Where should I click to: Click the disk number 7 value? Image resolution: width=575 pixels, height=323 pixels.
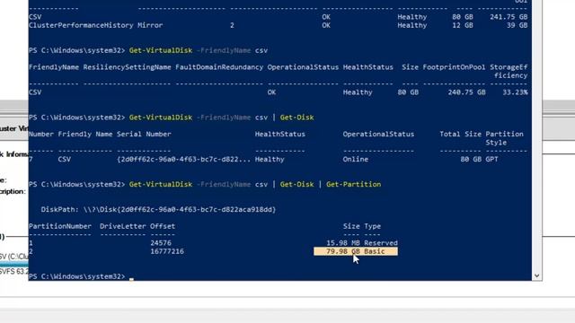(x=31, y=160)
